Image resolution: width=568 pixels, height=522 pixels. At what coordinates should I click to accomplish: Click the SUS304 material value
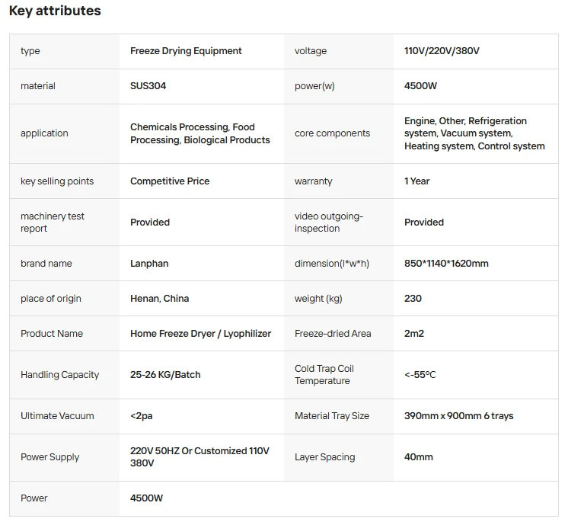click(148, 86)
